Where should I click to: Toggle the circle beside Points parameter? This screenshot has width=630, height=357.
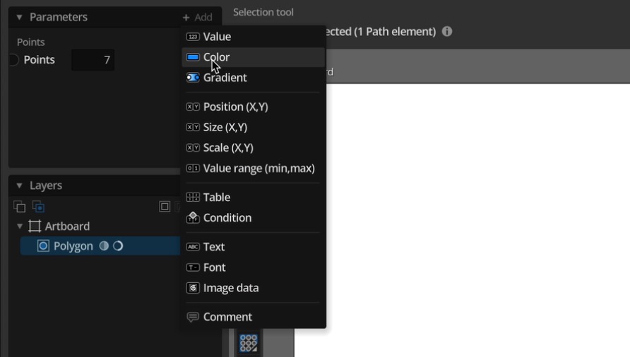(13, 60)
